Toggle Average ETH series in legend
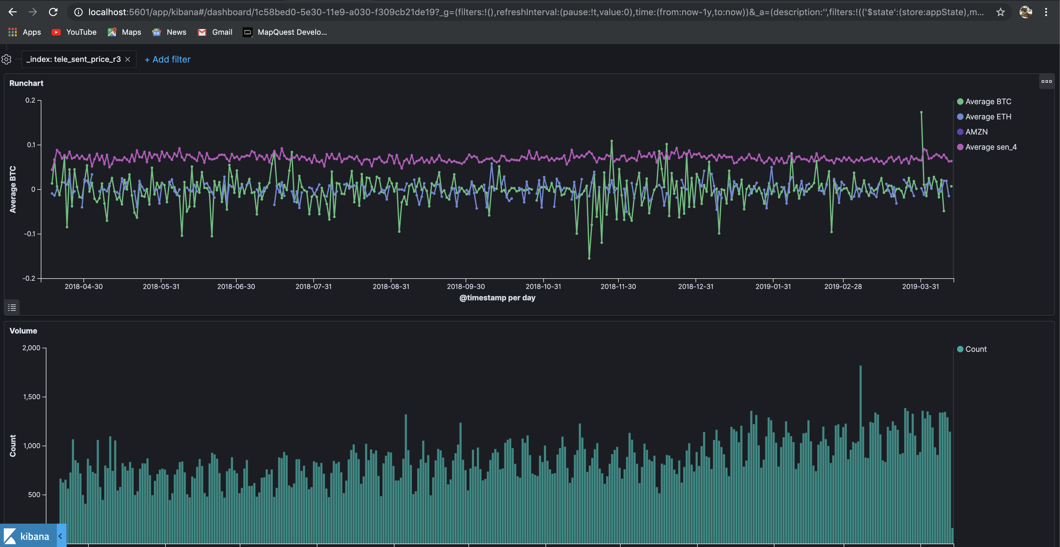Viewport: 1060px width, 547px height. 988,117
